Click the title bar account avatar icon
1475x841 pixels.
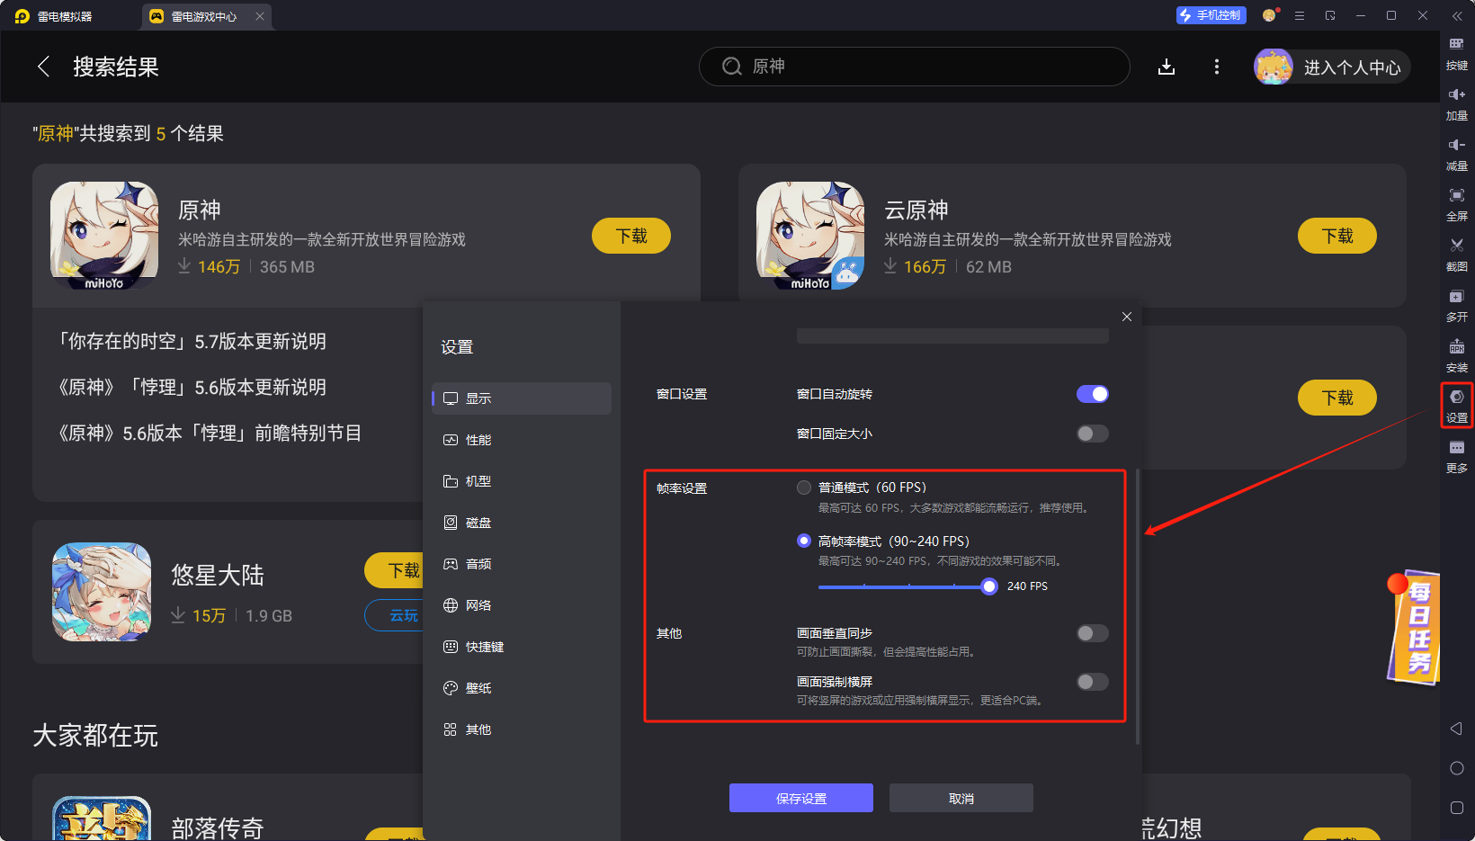(1269, 15)
